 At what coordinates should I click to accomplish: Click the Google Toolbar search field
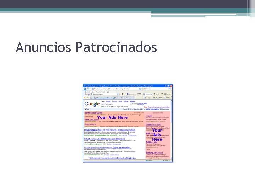tap(103, 94)
